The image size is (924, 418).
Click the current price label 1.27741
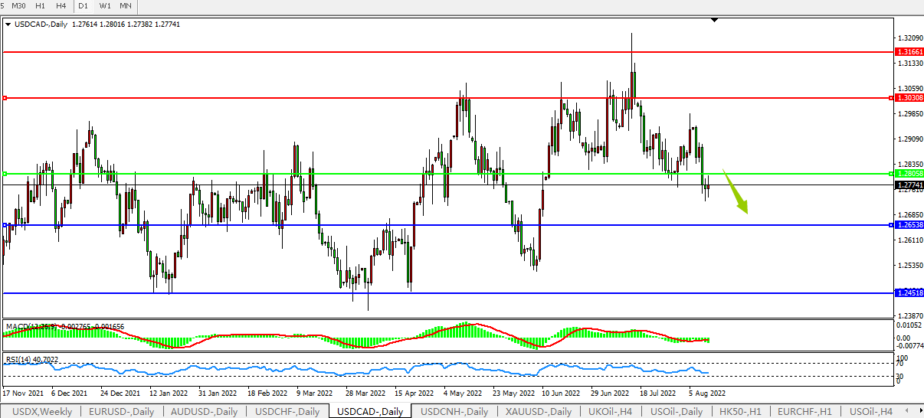click(x=908, y=185)
